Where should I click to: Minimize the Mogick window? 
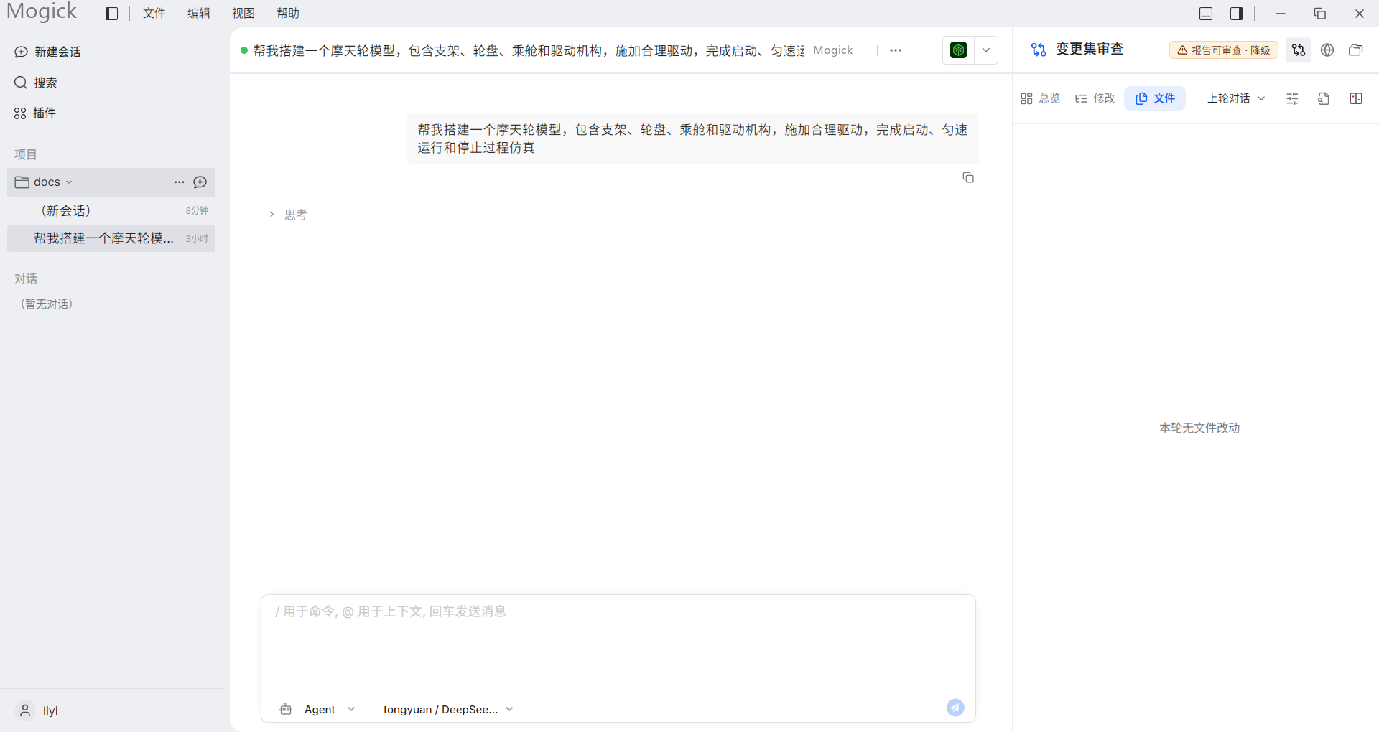(1281, 14)
